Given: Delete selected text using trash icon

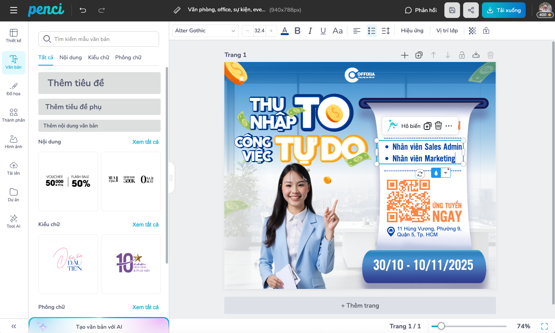Looking at the screenshot, I should point(438,126).
